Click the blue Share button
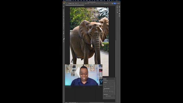This screenshot has height=103, width=183. pyautogui.click(x=115, y=3)
